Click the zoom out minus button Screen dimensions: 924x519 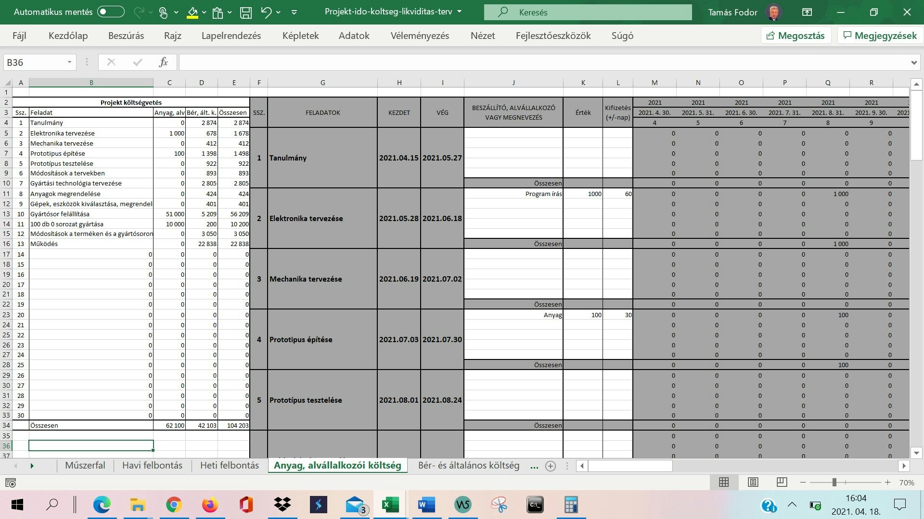point(803,482)
